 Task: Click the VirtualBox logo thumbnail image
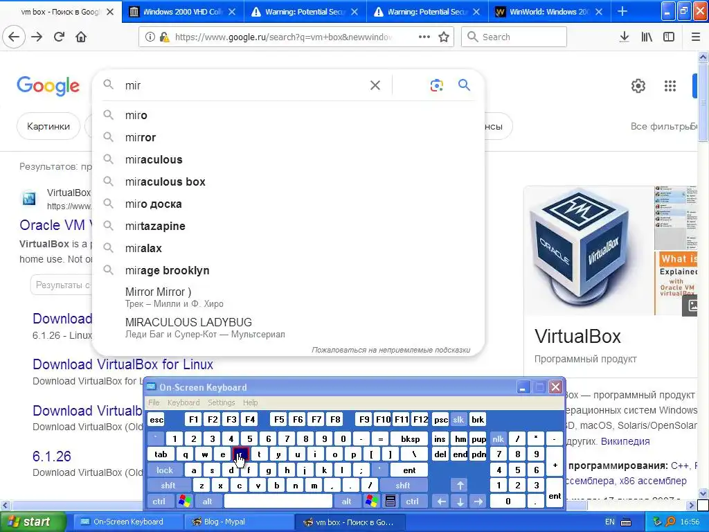coord(589,251)
